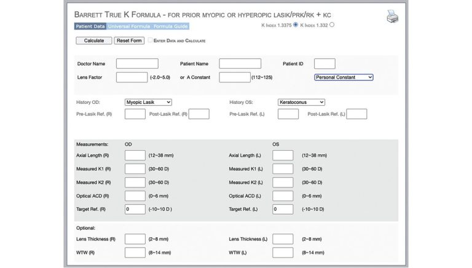Open History OS Keratoconus dropdown
This screenshot has width=472, height=268.
tap(301, 102)
